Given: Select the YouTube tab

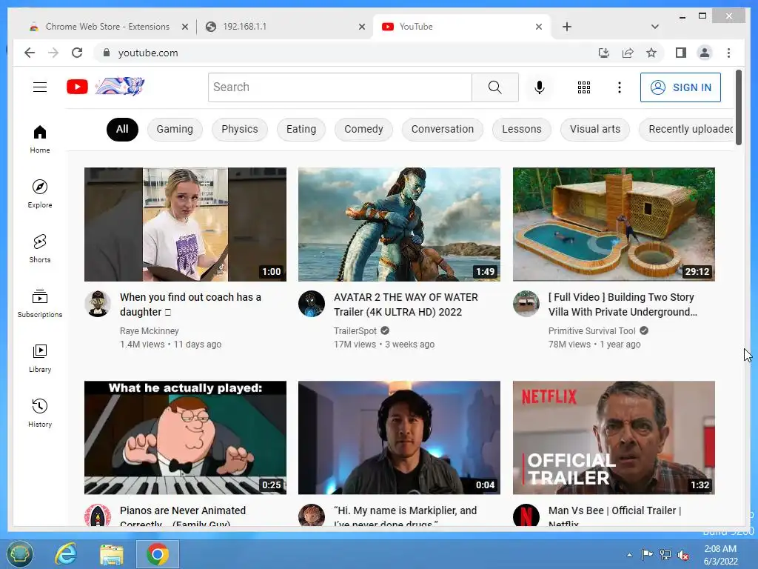Looking at the screenshot, I should click(462, 27).
